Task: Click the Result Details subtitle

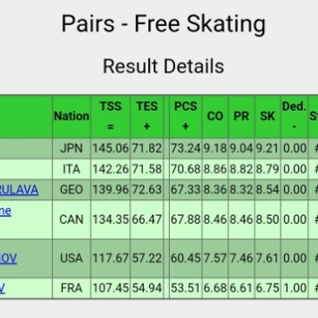Action: (164, 66)
